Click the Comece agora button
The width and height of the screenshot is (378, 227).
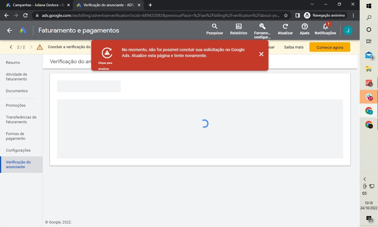coord(330,47)
